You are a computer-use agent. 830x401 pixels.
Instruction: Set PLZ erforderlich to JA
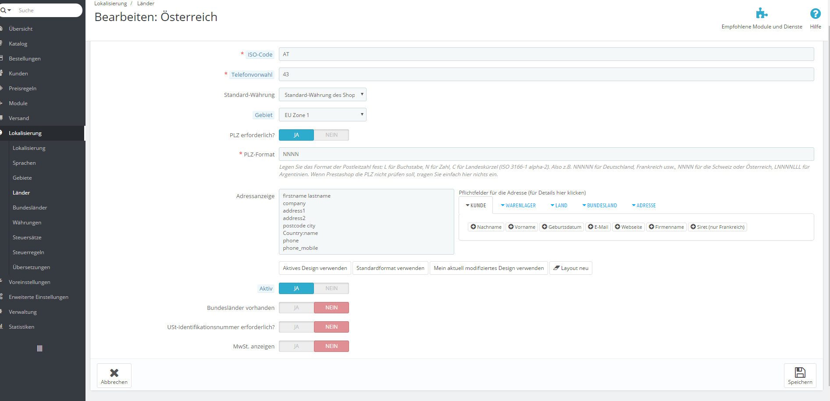click(296, 135)
